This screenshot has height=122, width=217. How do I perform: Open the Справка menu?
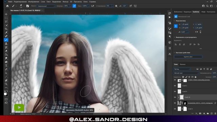coord(93,2)
